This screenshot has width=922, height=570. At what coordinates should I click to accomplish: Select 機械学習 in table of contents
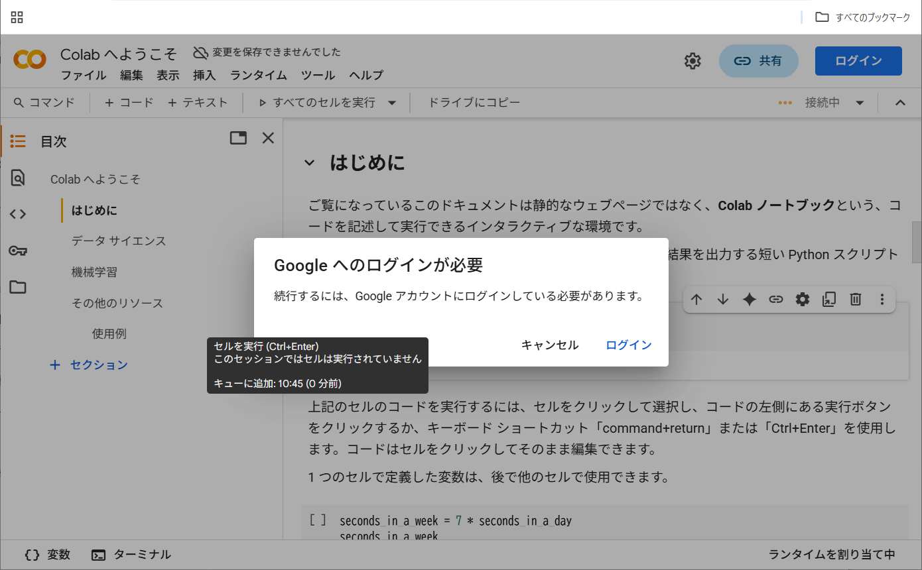[x=94, y=272]
